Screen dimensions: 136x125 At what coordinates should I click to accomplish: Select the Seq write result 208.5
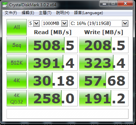pos(104,45)
